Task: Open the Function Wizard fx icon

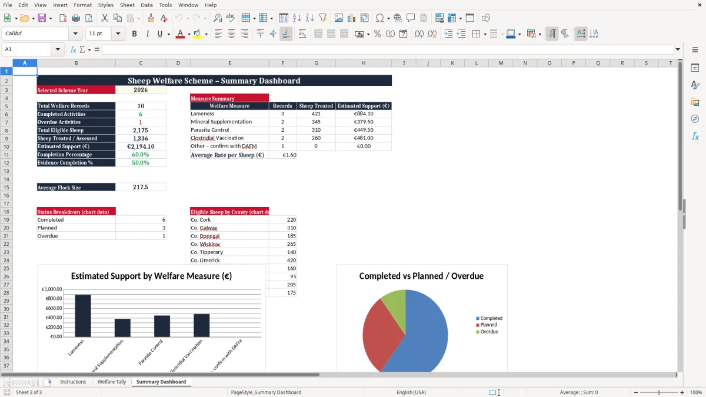Action: (74, 49)
